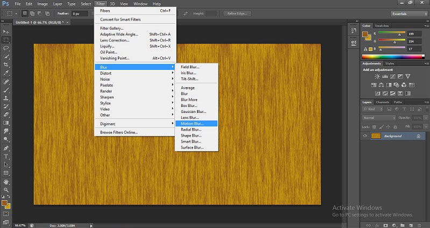The image size is (430, 228).
Task: Add a Levels adjustment
Action: tap(385, 76)
